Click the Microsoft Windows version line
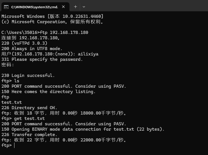This screenshot has height=155, width=208. pos(52,16)
